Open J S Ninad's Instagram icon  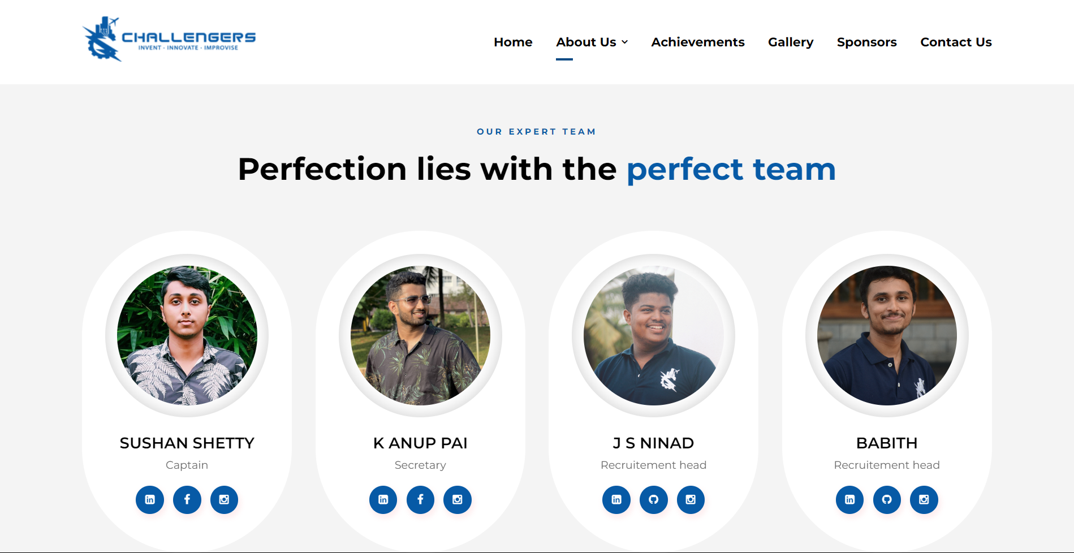[x=691, y=500]
